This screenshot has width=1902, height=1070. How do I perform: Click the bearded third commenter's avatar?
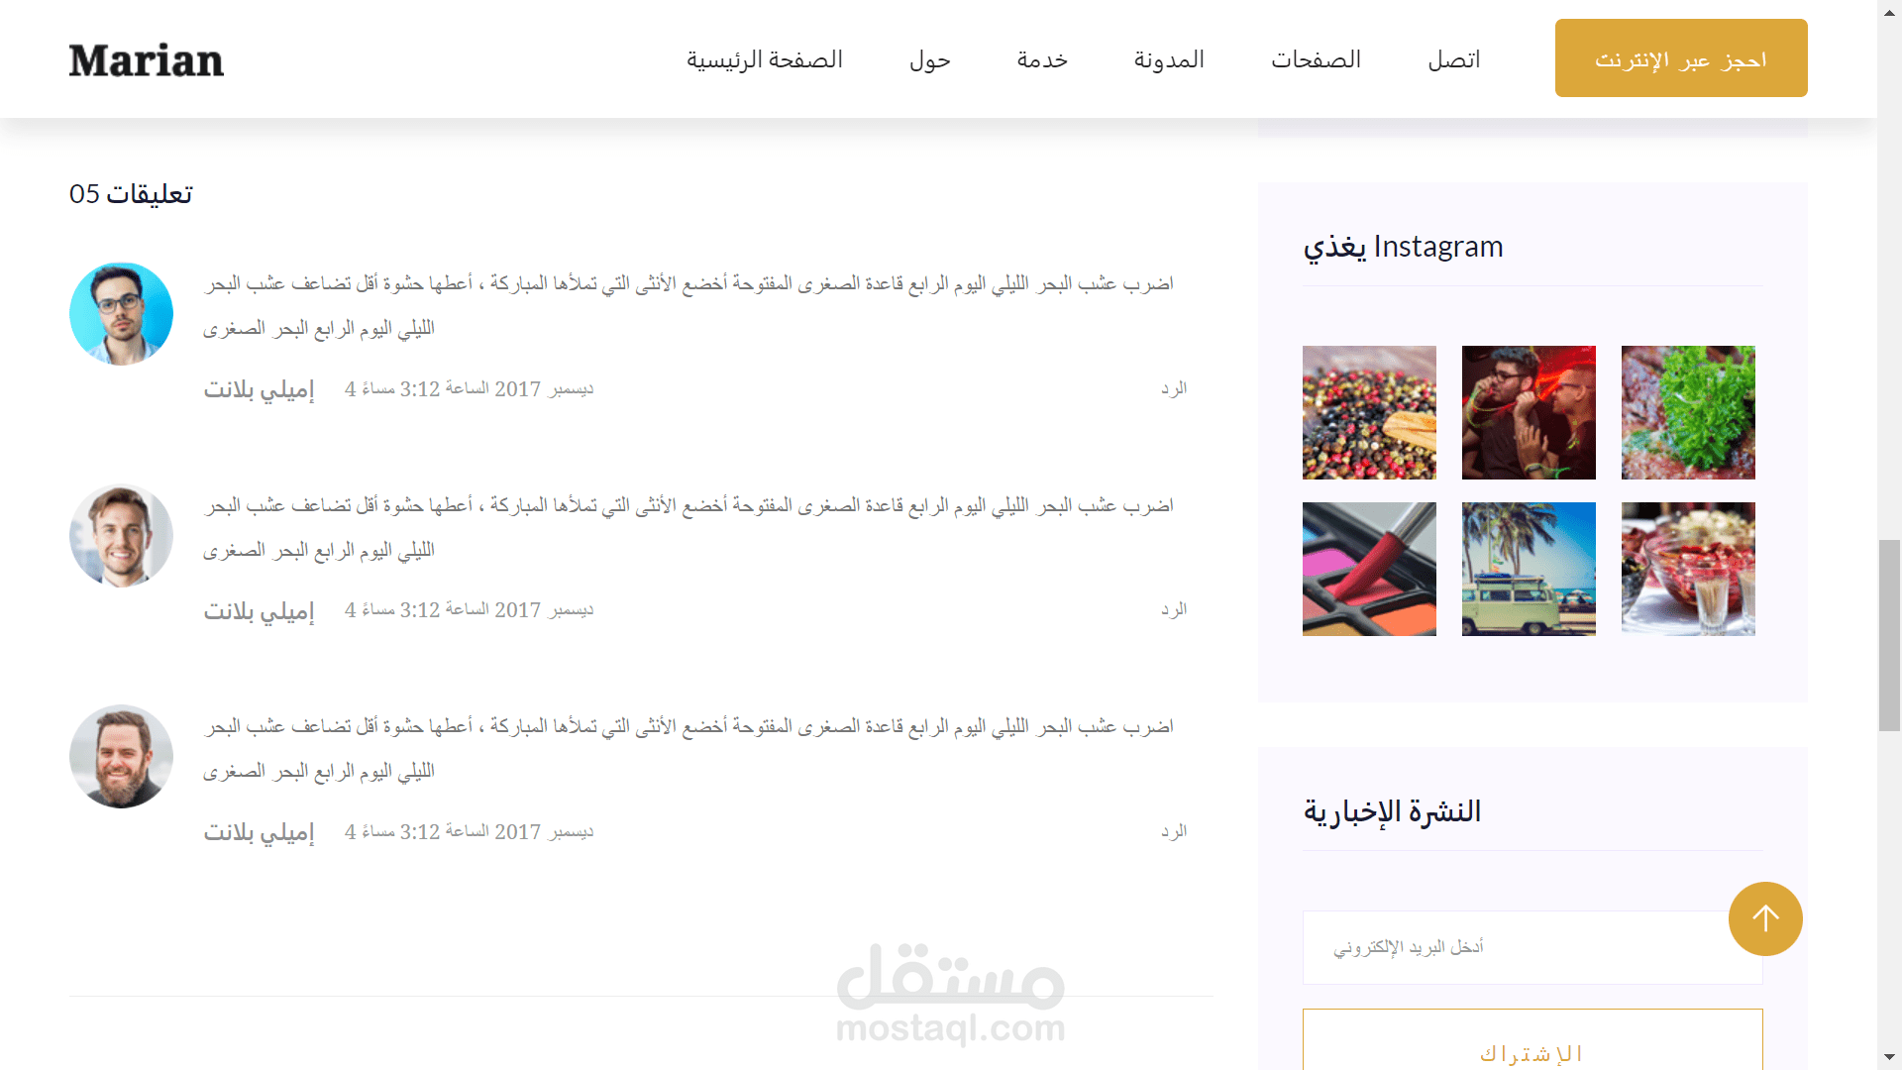click(121, 756)
